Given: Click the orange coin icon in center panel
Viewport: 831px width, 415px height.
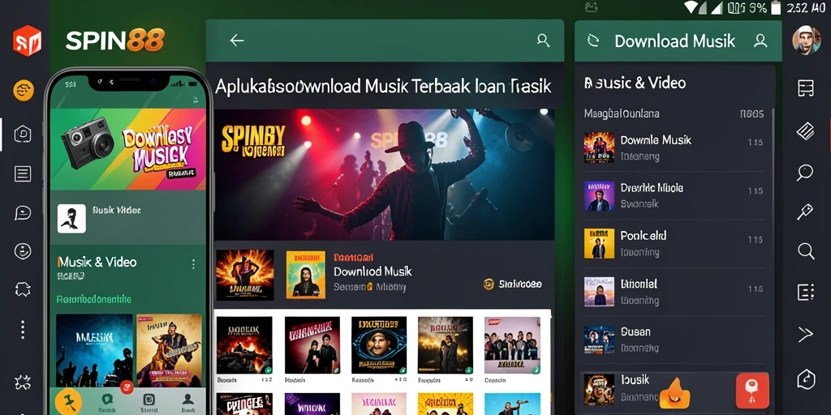Looking at the screenshot, I should [489, 285].
